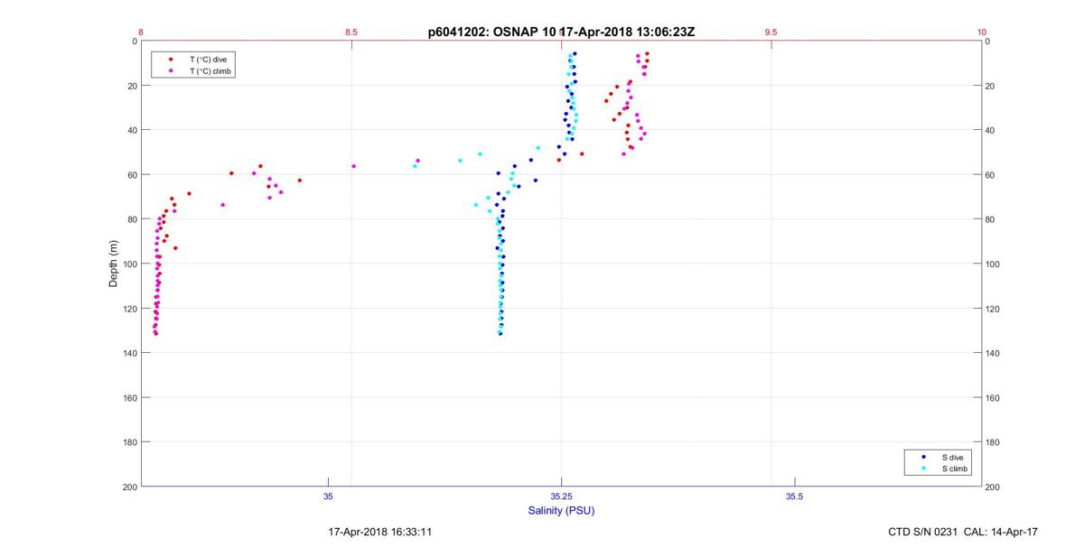The width and height of the screenshot is (1084, 547).
Task: Click the magenta legend marker for T climb
Action: [x=171, y=70]
